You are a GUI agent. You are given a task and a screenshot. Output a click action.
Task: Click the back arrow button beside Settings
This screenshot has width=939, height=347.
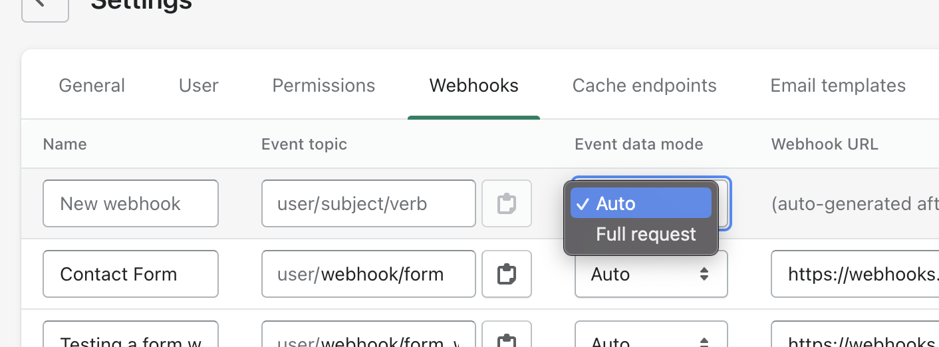tap(45, 7)
